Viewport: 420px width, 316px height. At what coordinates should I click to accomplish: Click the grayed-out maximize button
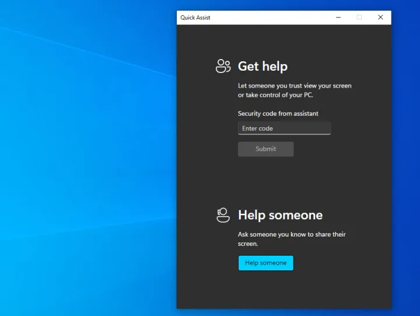(359, 18)
